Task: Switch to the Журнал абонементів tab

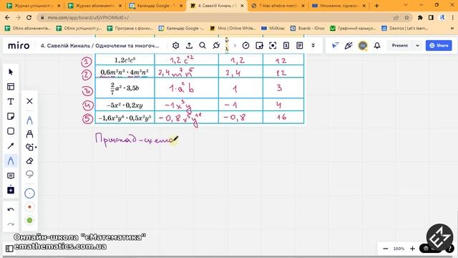Action: [95, 6]
